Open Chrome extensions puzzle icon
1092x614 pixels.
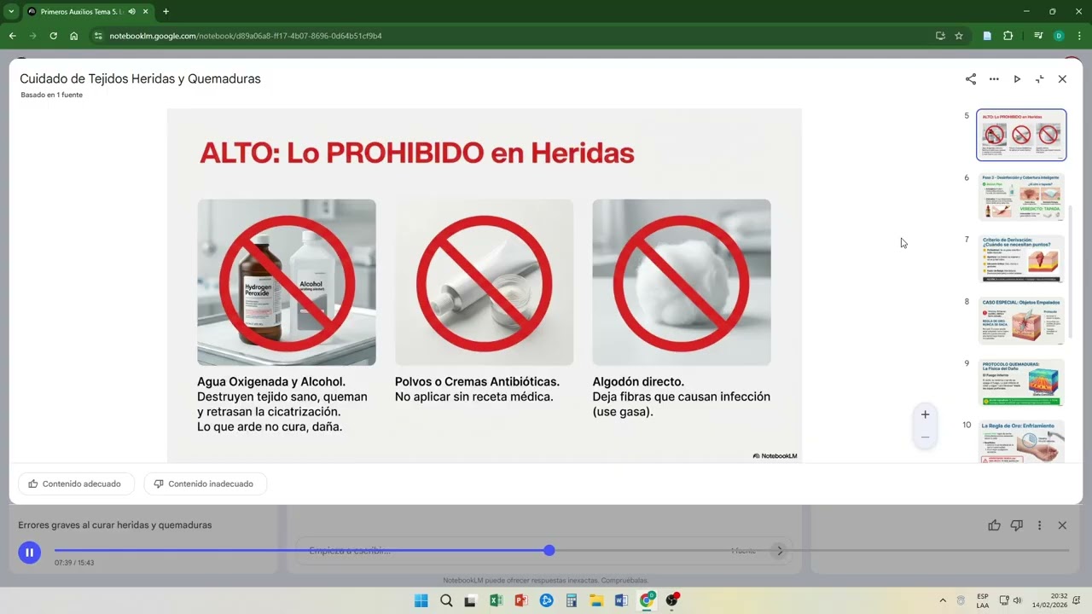1008,36
